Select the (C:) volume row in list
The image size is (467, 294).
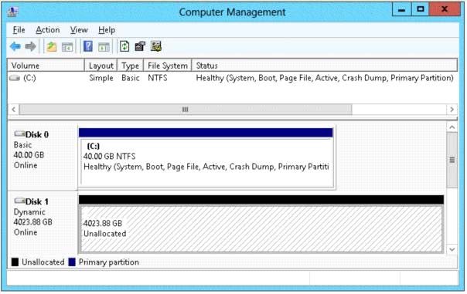coord(232,78)
